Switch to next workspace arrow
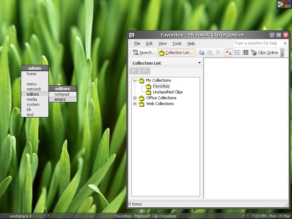Image resolution: width=292 pixels, height=219 pixels. click(x=49, y=216)
